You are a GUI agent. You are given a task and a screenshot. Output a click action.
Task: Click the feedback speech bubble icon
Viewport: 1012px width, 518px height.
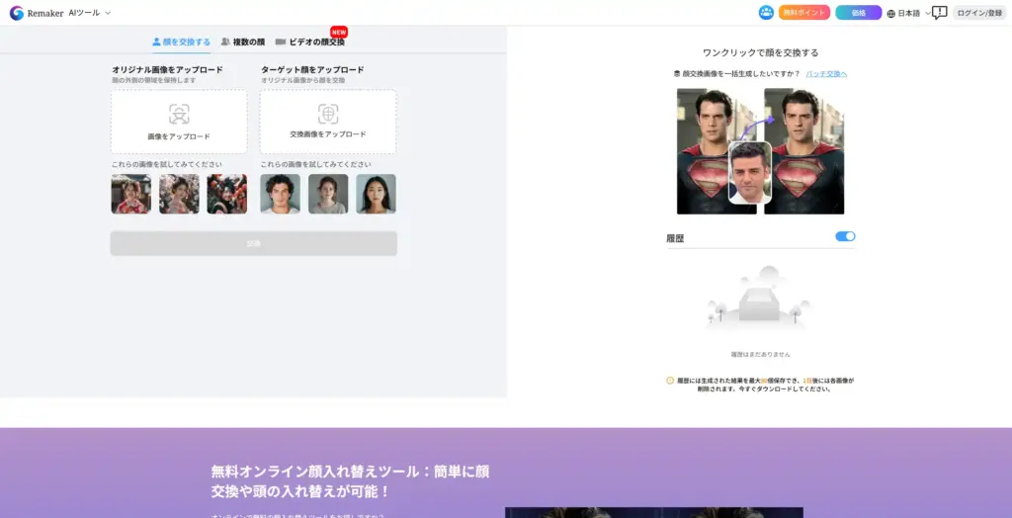[940, 12]
